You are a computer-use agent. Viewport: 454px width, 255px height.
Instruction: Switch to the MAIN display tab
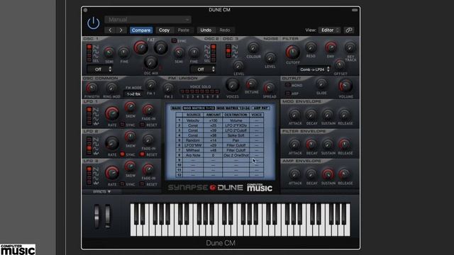[x=176, y=108]
